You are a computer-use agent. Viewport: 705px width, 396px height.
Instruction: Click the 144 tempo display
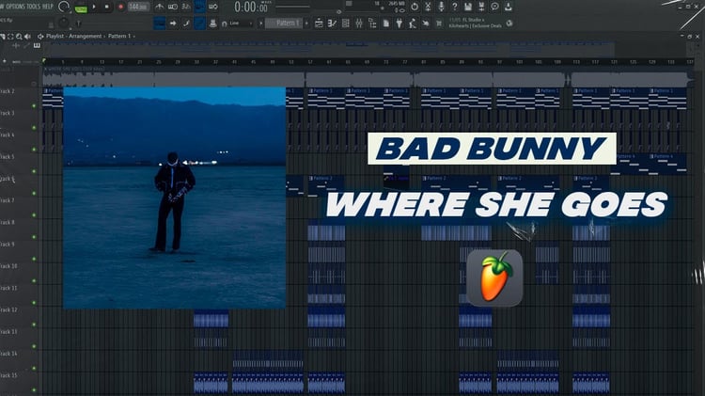137,7
